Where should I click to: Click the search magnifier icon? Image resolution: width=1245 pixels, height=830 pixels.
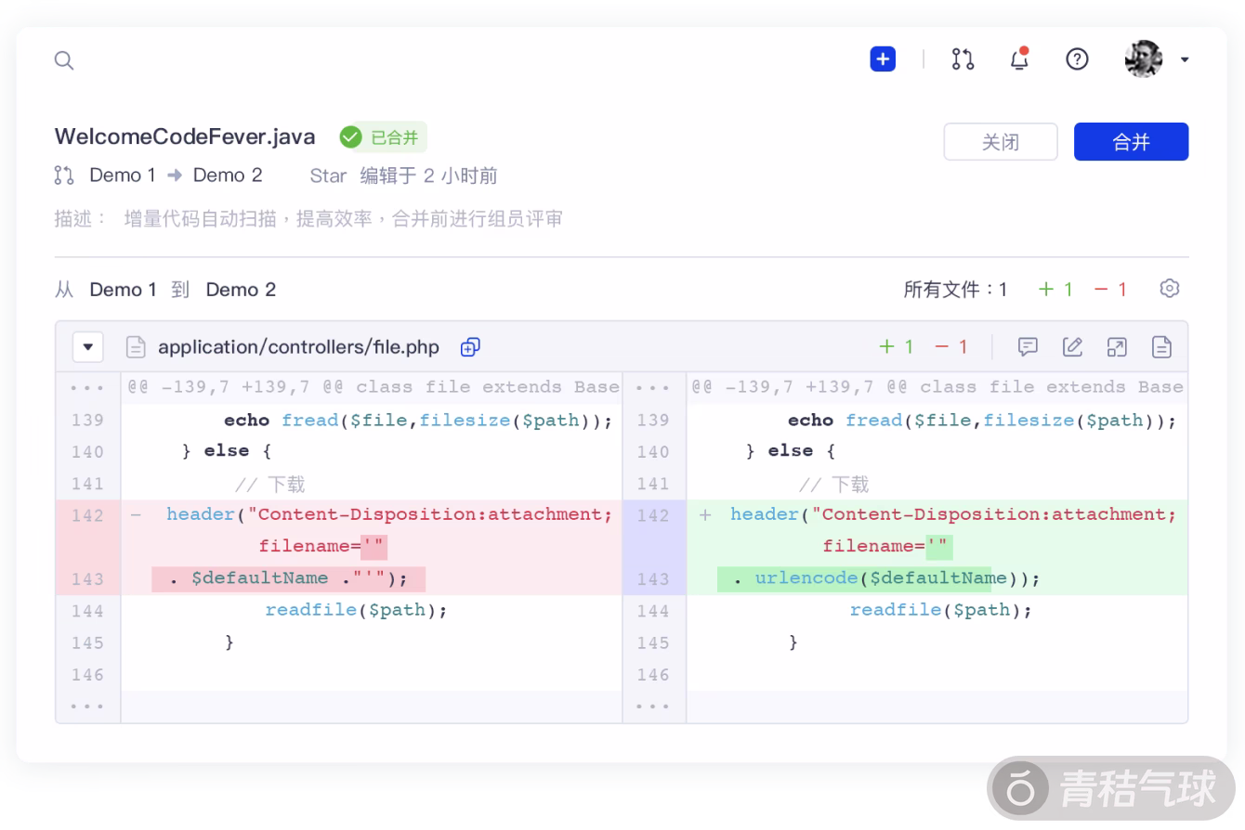64,60
